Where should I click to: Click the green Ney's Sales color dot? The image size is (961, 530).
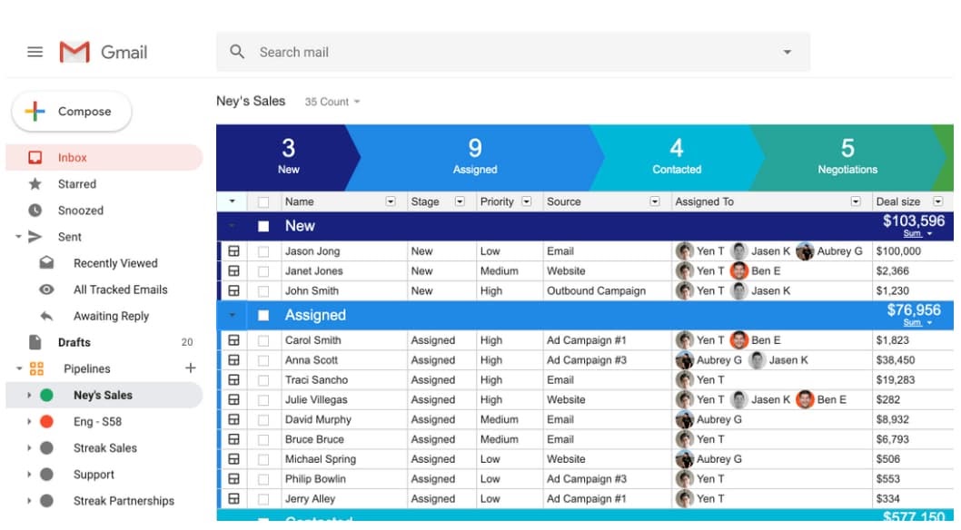tap(46, 395)
